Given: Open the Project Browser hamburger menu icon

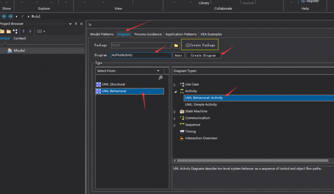Looking at the screenshot, I should 40,31.
